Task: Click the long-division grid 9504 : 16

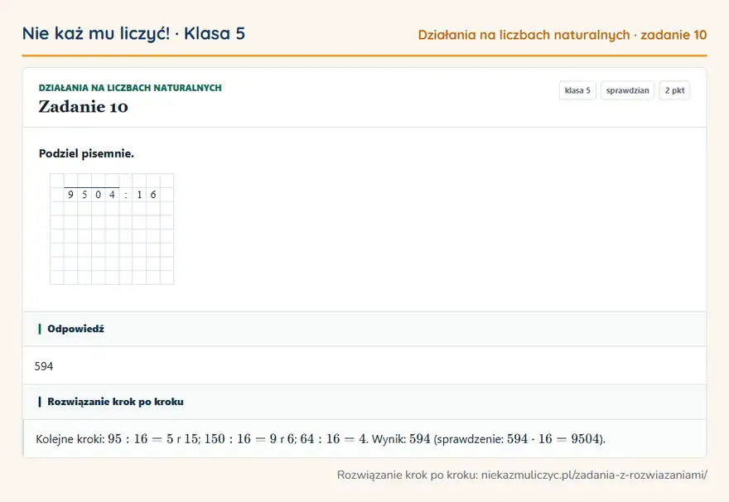Action: point(112,229)
